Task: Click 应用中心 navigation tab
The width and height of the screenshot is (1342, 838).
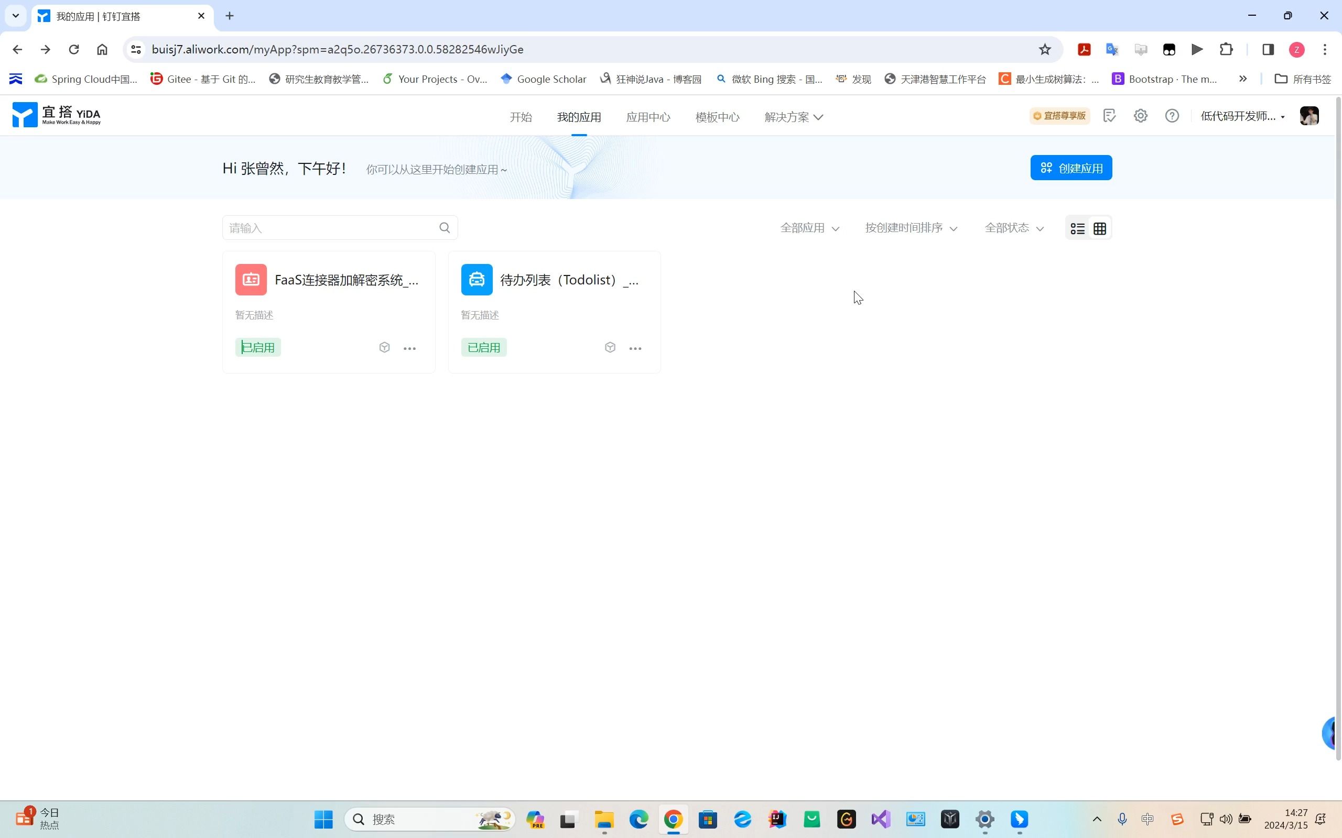Action: tap(648, 116)
